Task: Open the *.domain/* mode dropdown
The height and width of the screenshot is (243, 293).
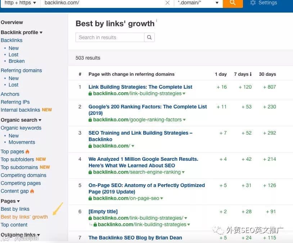Action: coord(198,3)
